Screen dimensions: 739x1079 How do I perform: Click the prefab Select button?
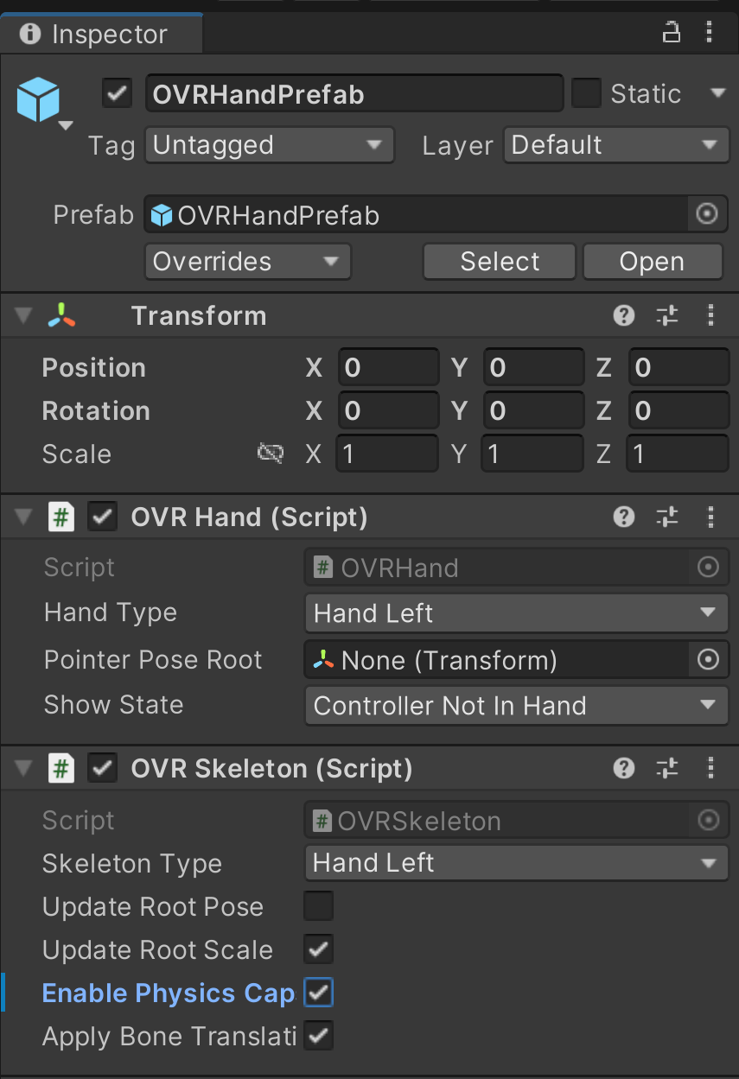(x=500, y=262)
